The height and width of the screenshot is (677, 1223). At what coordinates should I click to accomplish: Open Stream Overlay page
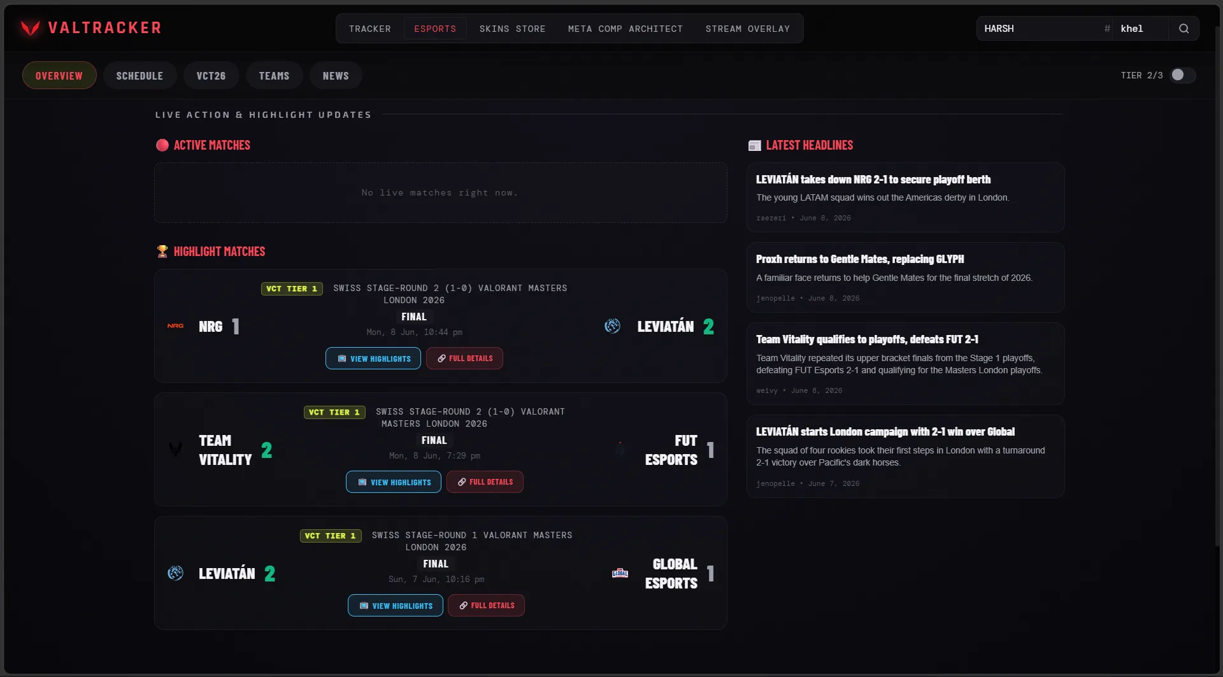click(747, 29)
